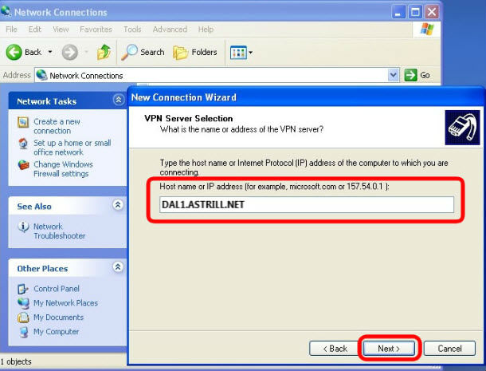Open the Views icon in toolbar
Viewport: 486px width, 371px height.
pos(238,53)
